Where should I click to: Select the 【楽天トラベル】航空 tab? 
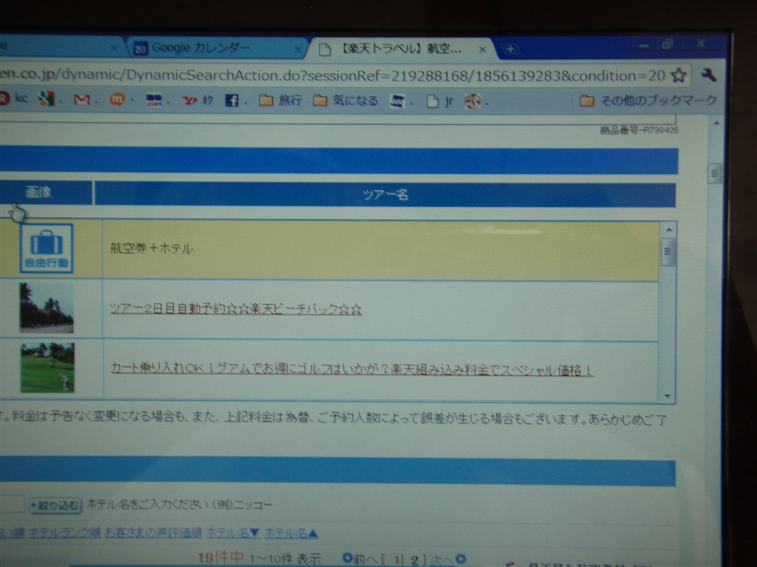[403, 49]
